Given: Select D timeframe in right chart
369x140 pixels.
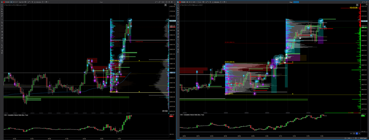Looking at the screenshot, I should (x=192, y=2).
